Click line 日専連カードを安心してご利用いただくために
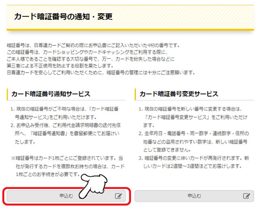This screenshot has width=259, height=215. click(x=101, y=73)
